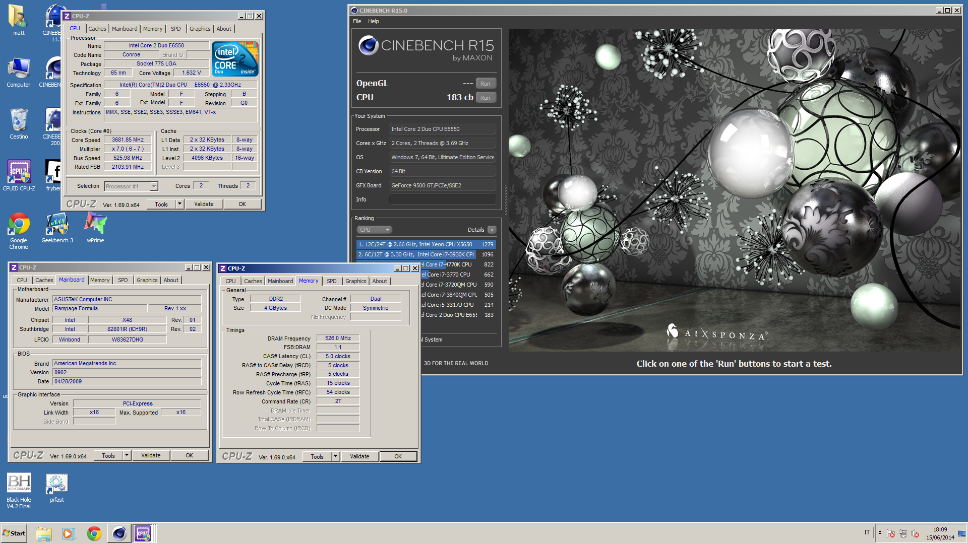Open Cinebench File menu
Image resolution: width=968 pixels, height=544 pixels.
(x=357, y=21)
